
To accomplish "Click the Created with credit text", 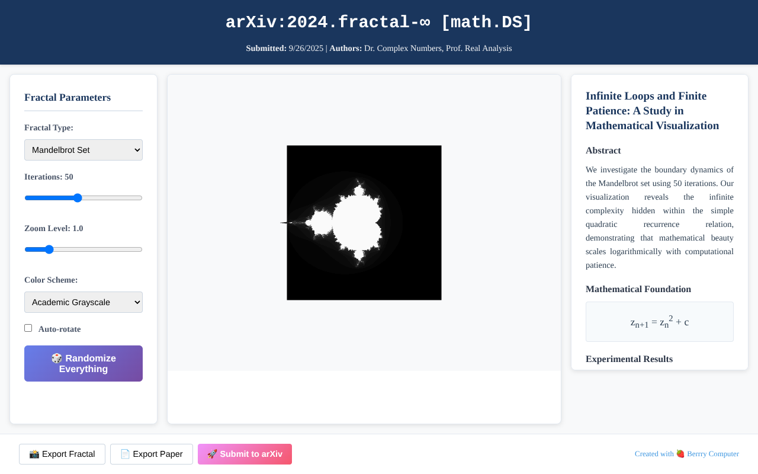I will [x=654, y=453].
